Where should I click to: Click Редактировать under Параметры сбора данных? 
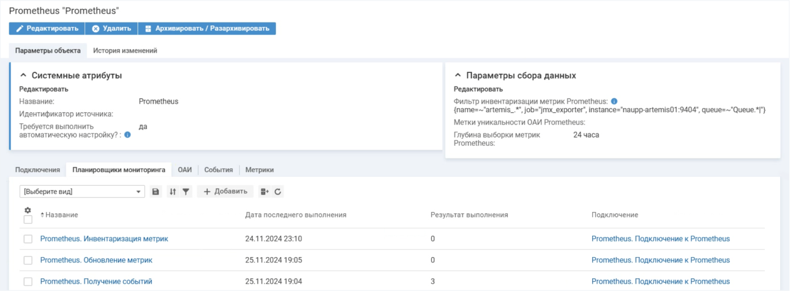[478, 89]
